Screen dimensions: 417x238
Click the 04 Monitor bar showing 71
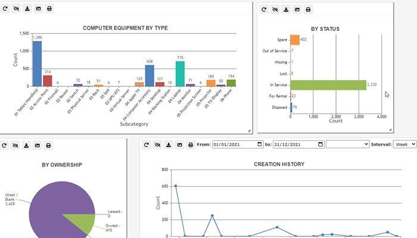tap(191, 85)
